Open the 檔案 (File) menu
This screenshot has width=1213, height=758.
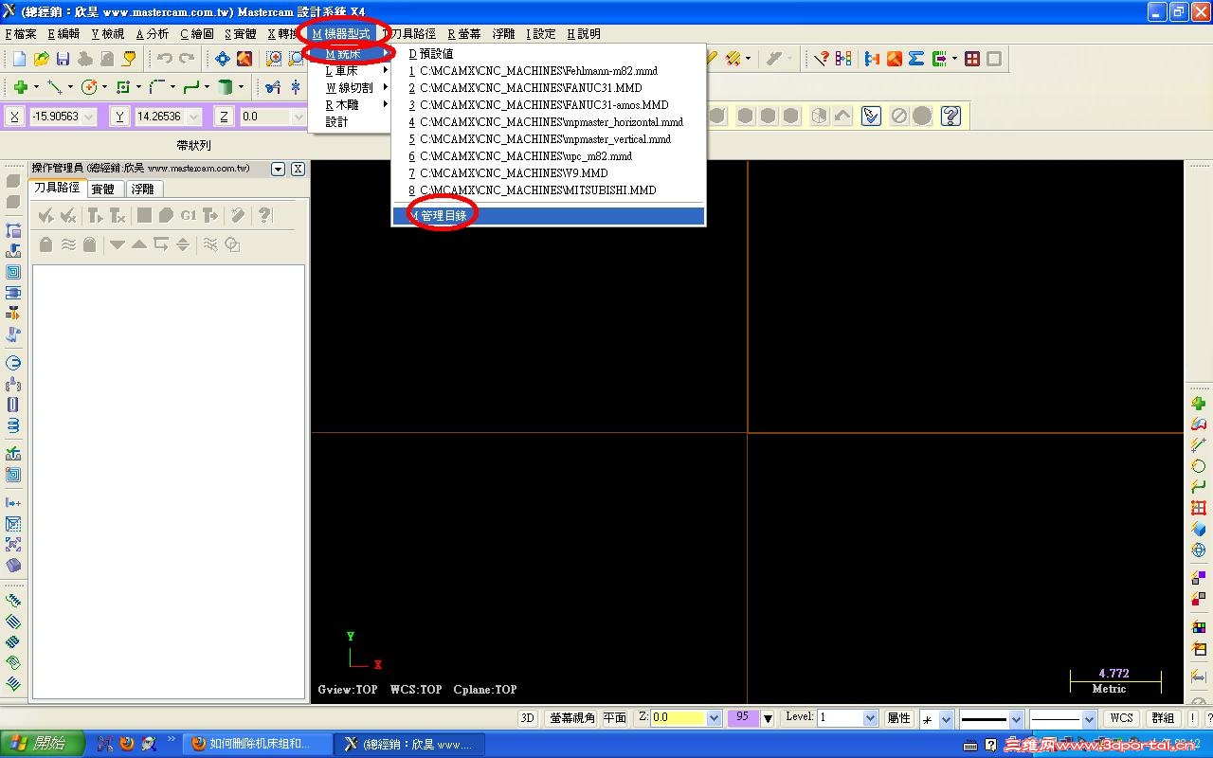21,34
